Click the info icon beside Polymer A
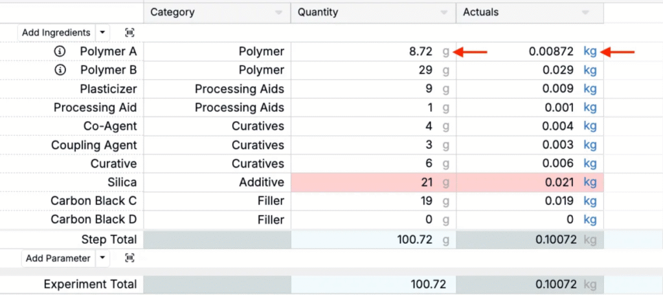This screenshot has width=663, height=295. [60, 52]
